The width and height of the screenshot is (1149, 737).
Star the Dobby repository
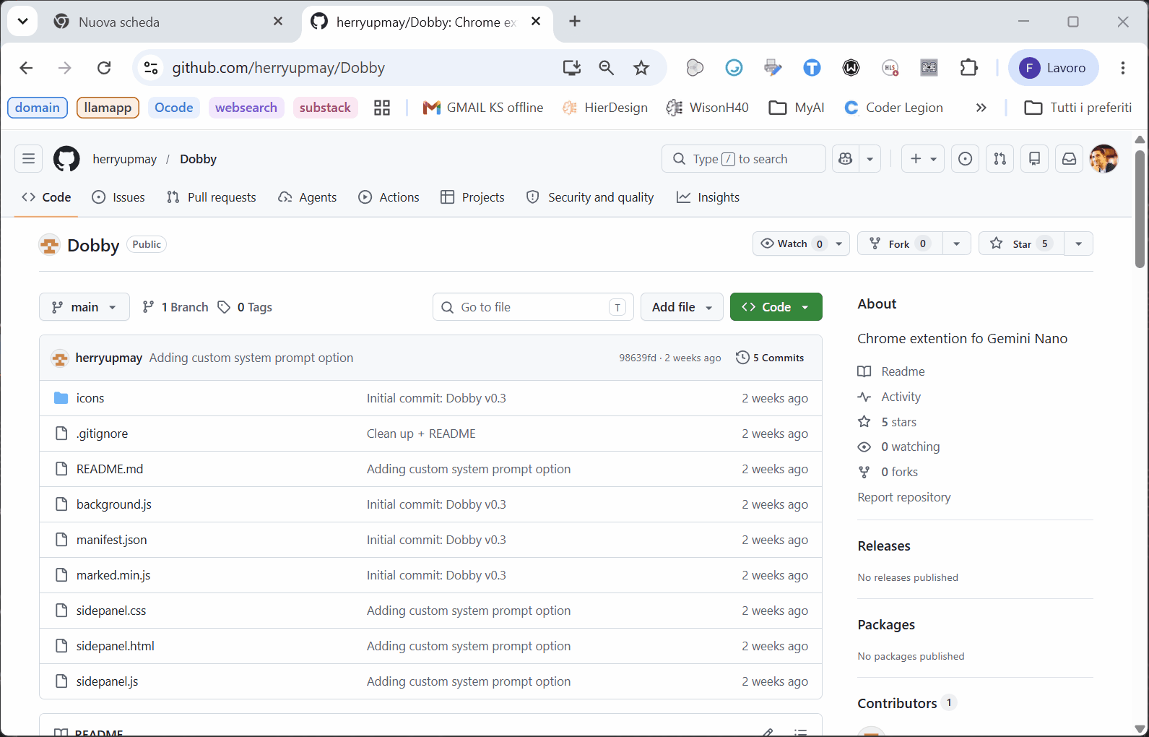click(x=1021, y=243)
